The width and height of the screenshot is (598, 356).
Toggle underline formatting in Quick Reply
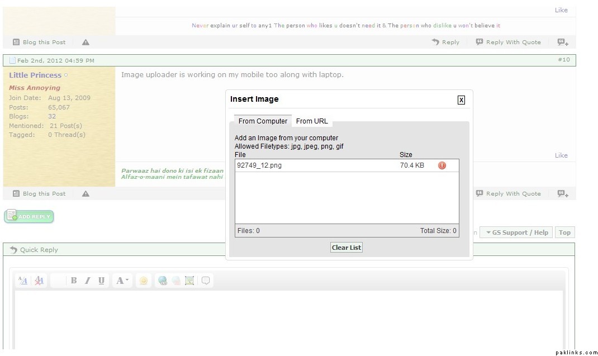tap(101, 281)
